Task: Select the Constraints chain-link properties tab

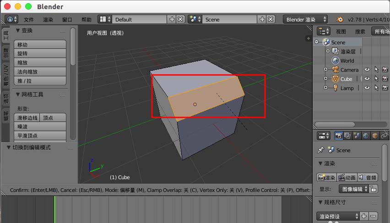Action: coord(384,136)
